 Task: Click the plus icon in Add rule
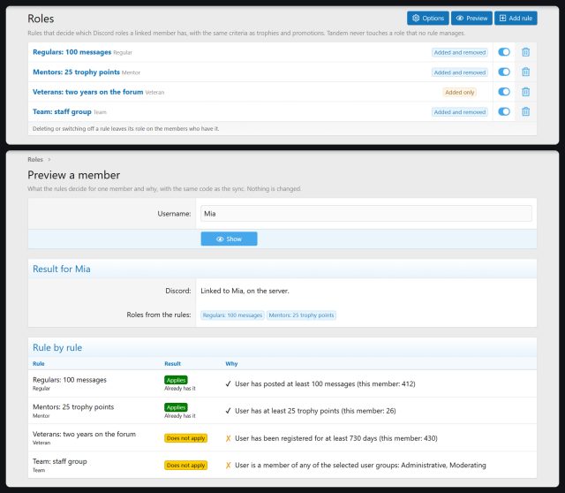[502, 18]
